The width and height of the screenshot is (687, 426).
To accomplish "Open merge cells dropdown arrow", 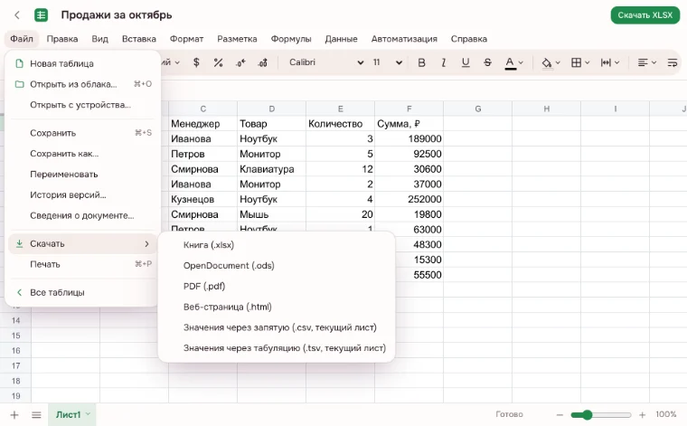I will click(616, 62).
